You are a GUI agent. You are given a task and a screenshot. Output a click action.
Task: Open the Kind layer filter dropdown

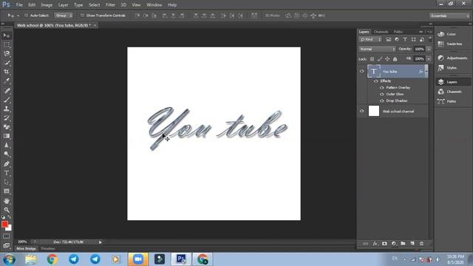[x=370, y=39]
